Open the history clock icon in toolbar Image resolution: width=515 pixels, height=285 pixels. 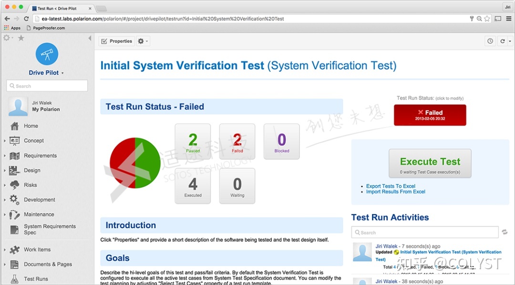pyautogui.click(x=490, y=41)
